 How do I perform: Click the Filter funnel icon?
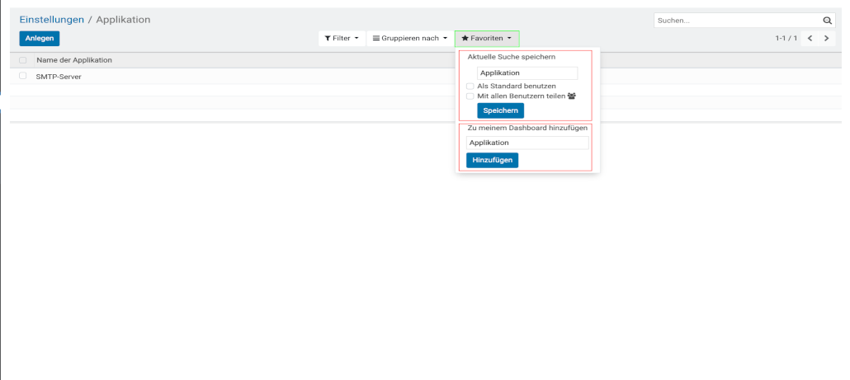pos(328,39)
